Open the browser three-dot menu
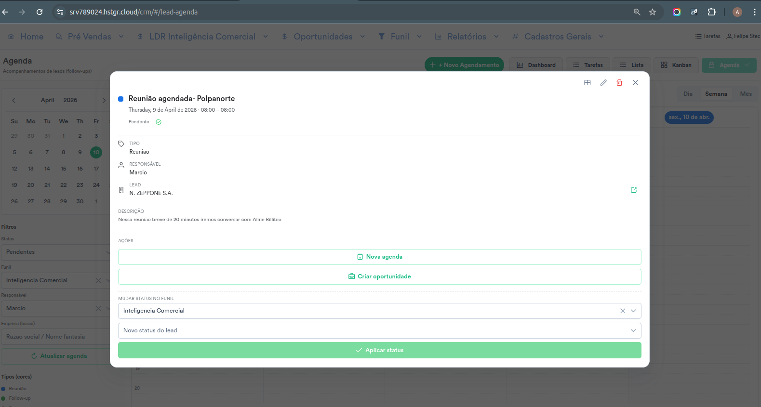 click(x=755, y=12)
